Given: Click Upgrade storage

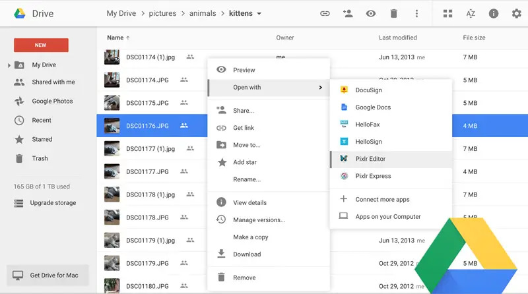Looking at the screenshot, I should pyautogui.click(x=53, y=203).
